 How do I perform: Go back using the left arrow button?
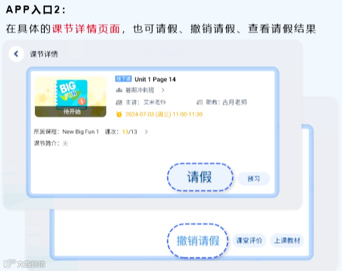point(16,54)
